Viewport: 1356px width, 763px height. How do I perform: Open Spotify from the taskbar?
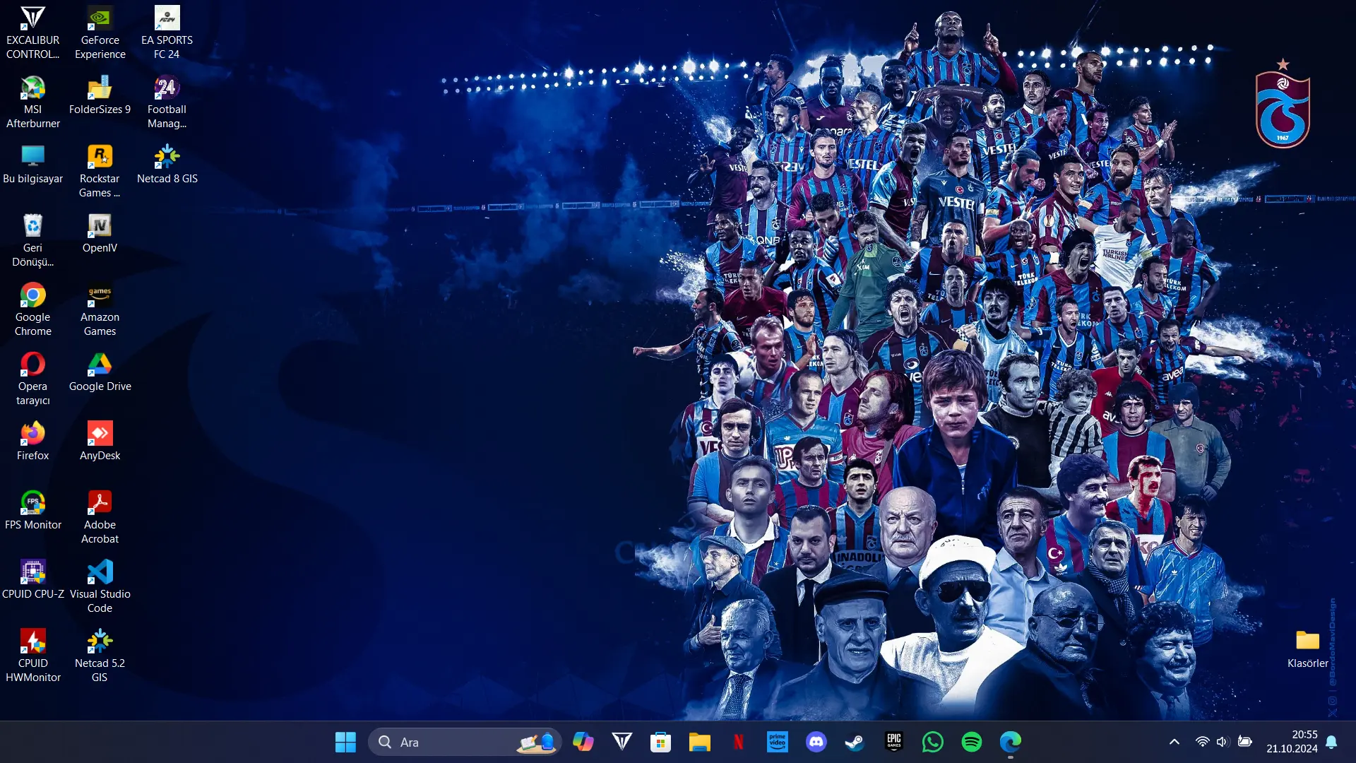tap(972, 742)
